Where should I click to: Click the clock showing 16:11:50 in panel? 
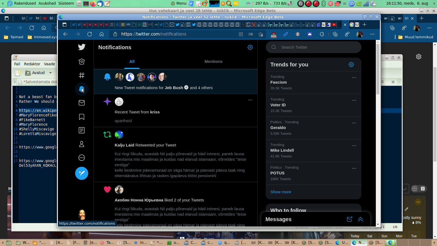coord(407,3)
